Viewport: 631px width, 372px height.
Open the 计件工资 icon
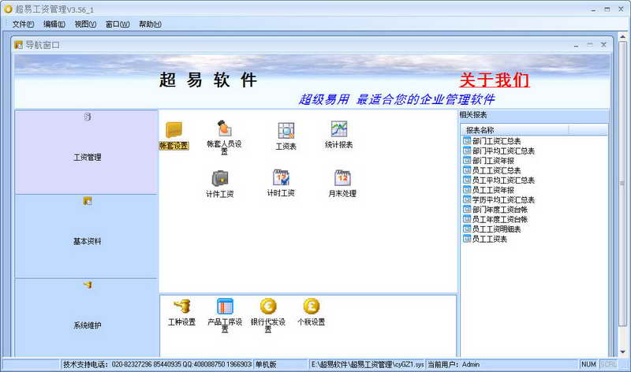(x=220, y=178)
